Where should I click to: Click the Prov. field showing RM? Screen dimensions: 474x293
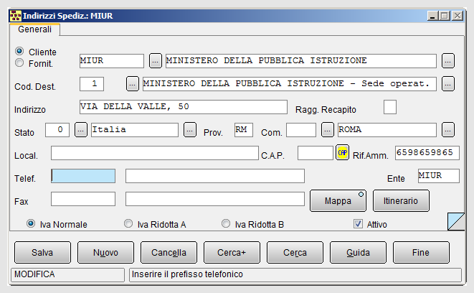[244, 130]
